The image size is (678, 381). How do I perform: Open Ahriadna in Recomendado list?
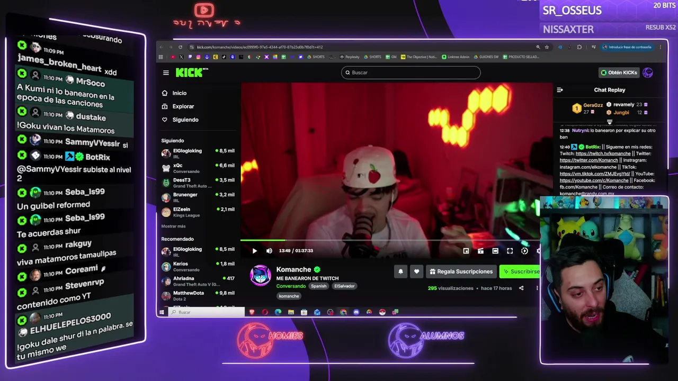198,281
